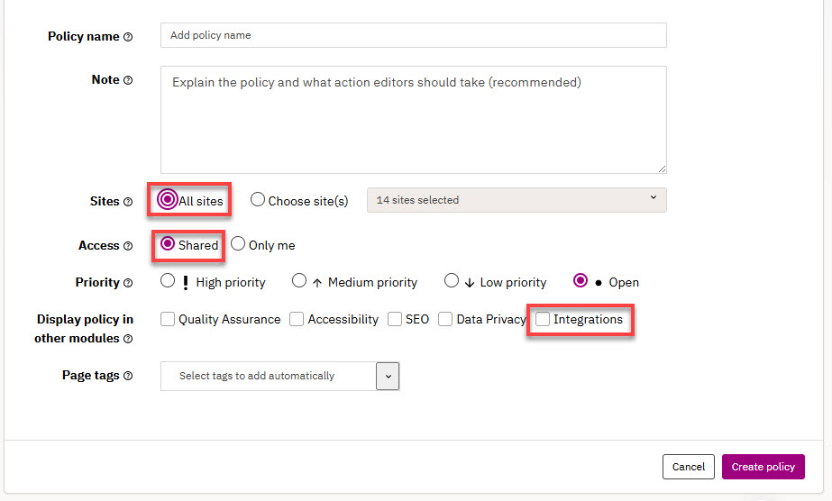Screen dimensions: 832x501
Task: Click into the Note text area
Action: [x=414, y=120]
